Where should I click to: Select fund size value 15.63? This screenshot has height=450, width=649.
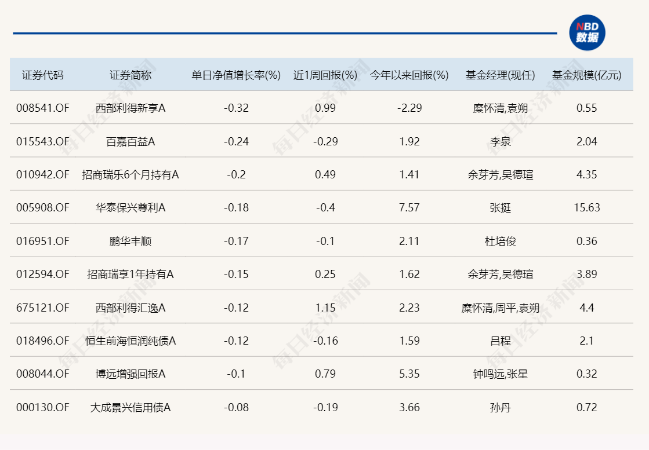click(x=587, y=207)
